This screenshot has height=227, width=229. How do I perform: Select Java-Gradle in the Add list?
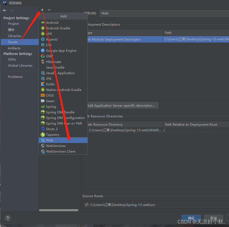pos(63,67)
